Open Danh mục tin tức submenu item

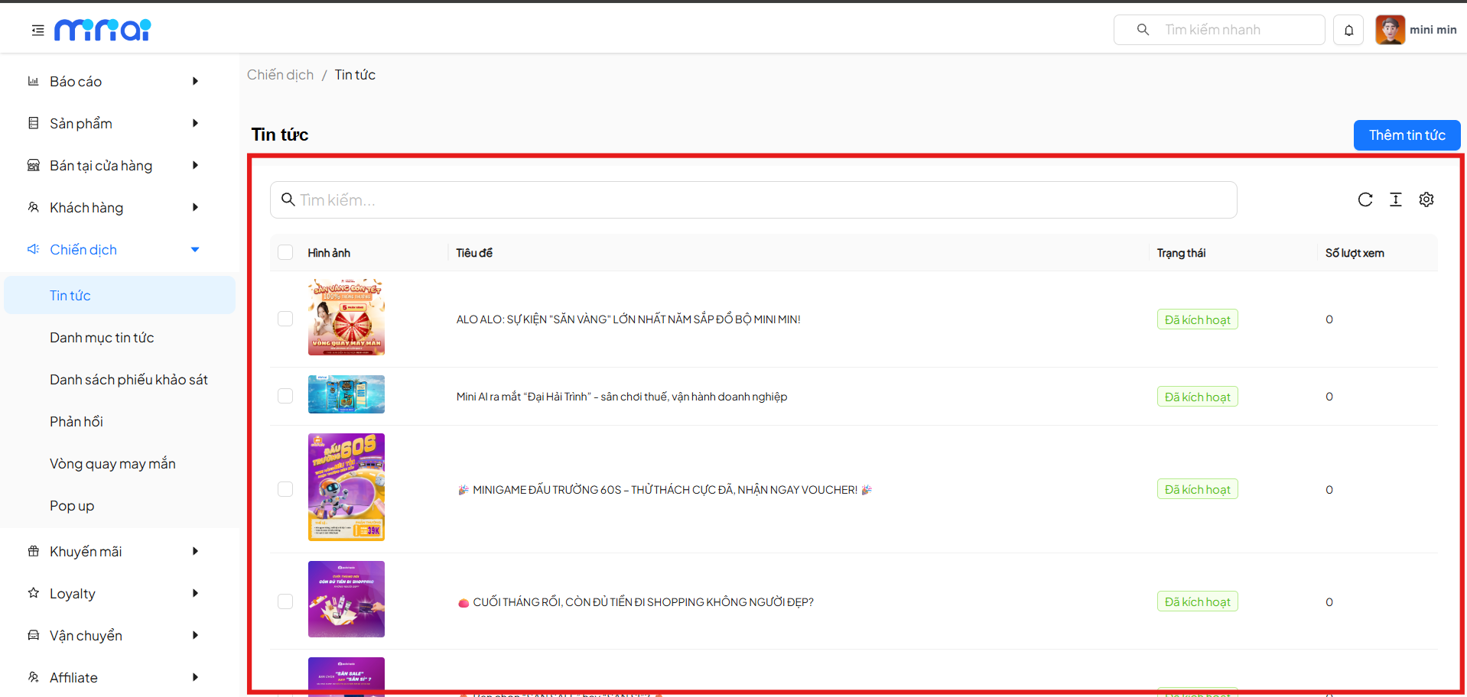[x=102, y=338]
